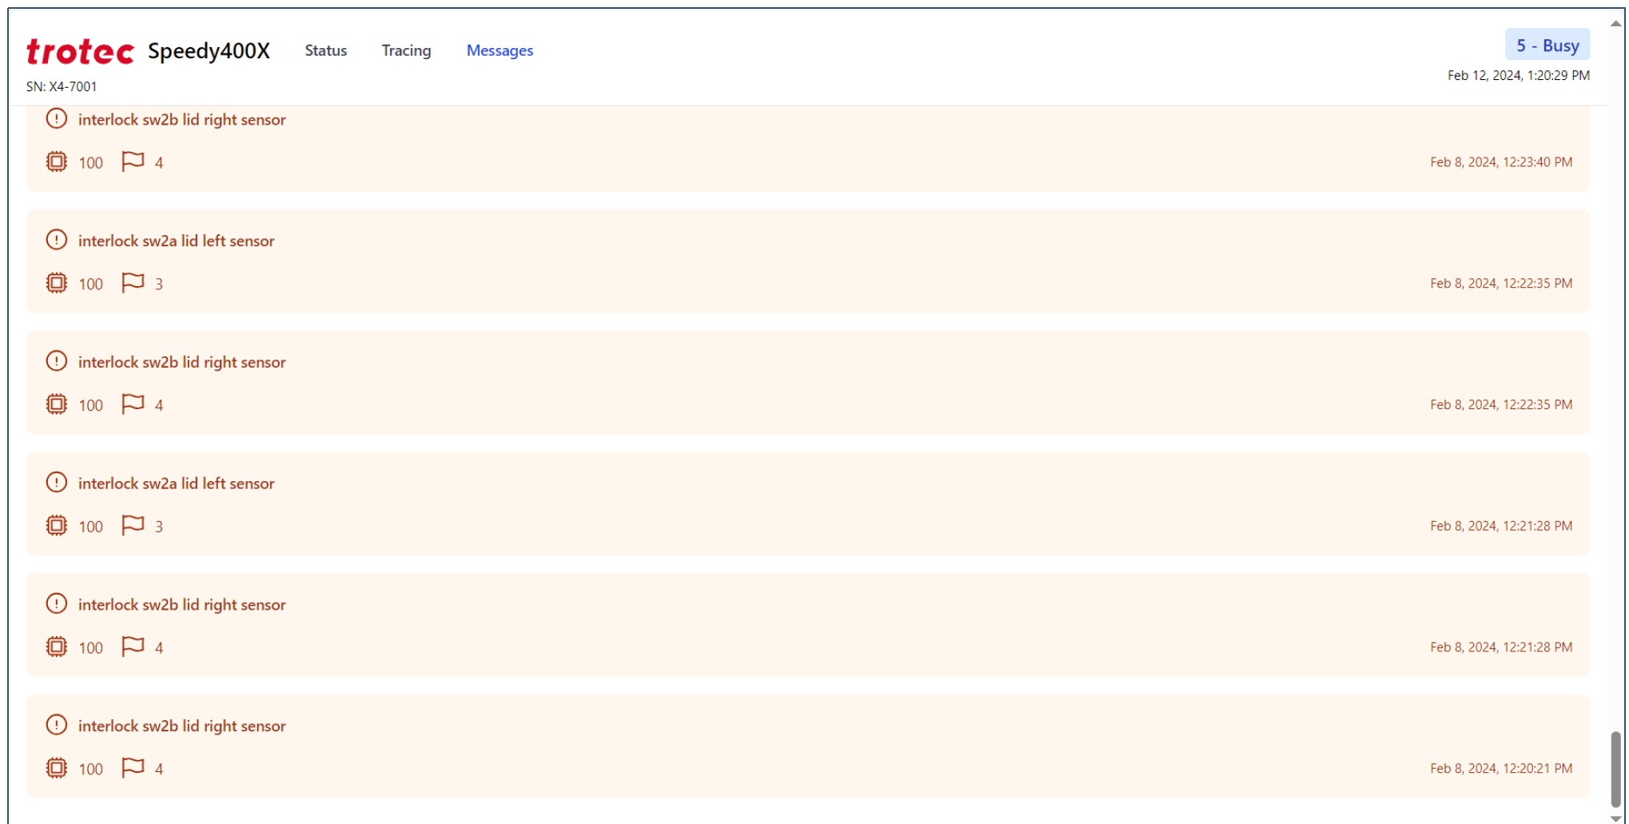
Task: Click flag icon in the 12:20:21 PM message
Action: 133,768
